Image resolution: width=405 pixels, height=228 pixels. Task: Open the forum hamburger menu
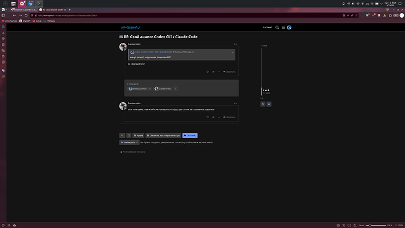pos(283,28)
